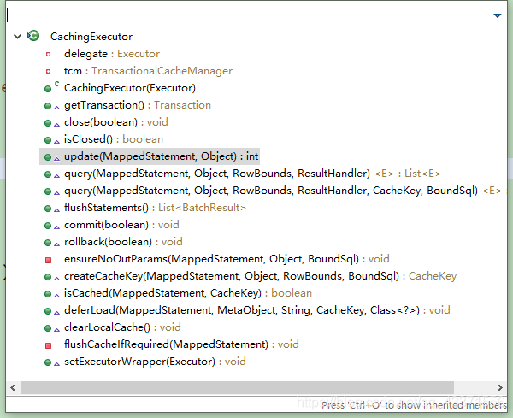Viewport: 513px width, 418px height.
Task: Go to close(boolean) : void
Action: pyautogui.click(x=116, y=122)
